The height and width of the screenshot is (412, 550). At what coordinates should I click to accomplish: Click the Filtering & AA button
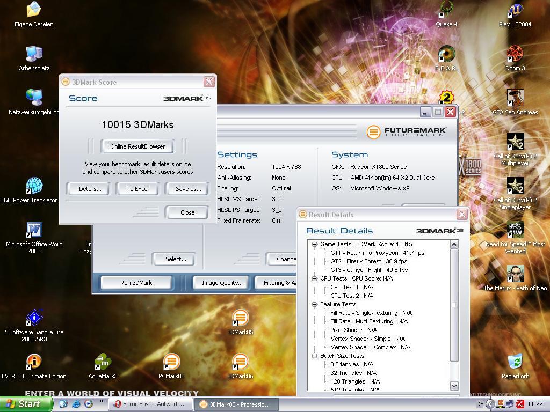pyautogui.click(x=277, y=283)
